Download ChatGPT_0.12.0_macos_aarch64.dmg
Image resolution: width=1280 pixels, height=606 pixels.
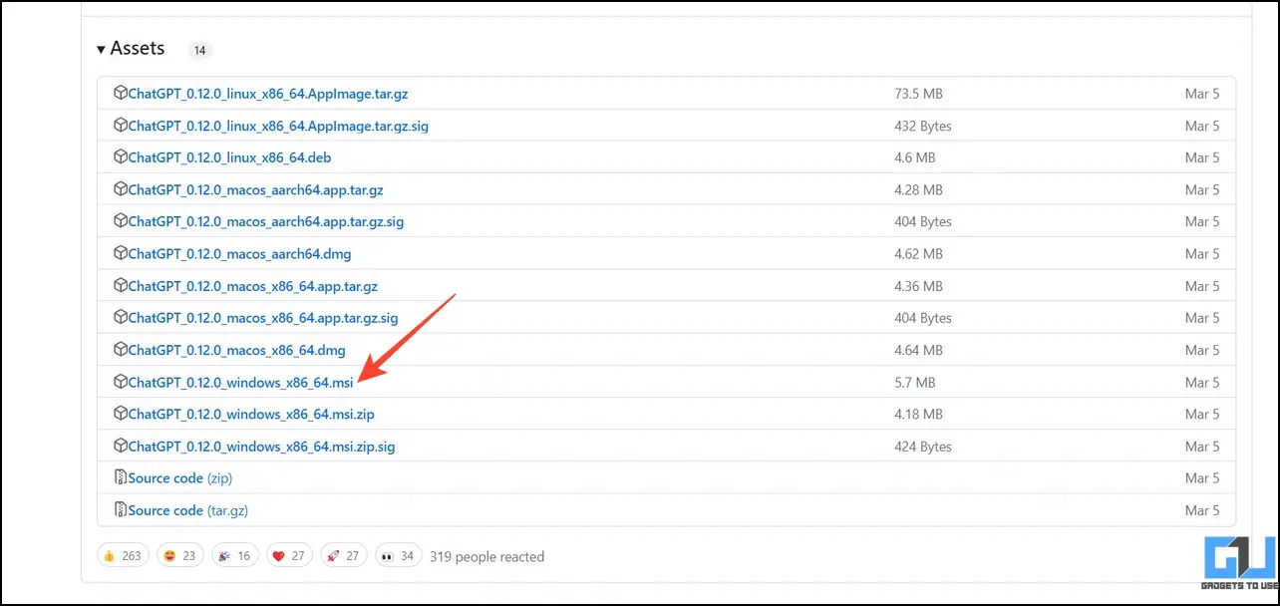239,254
